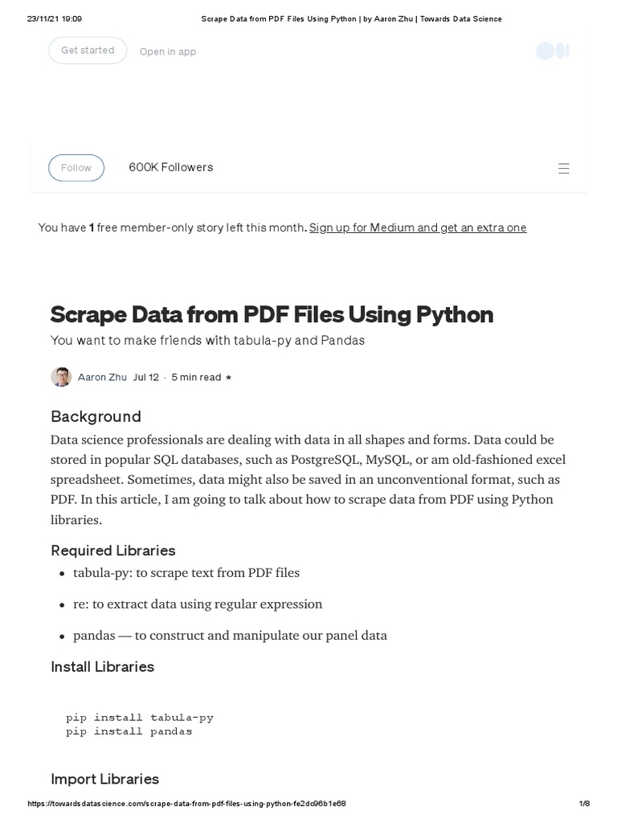This screenshot has width=617, height=823.
Task: Click the article title heading
Action: [x=272, y=314]
